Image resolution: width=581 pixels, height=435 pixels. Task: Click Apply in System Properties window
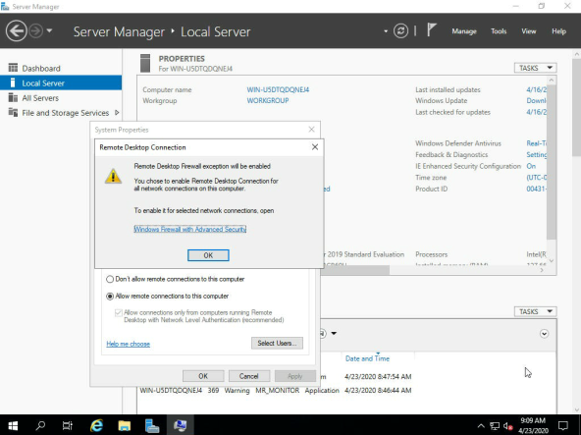295,376
